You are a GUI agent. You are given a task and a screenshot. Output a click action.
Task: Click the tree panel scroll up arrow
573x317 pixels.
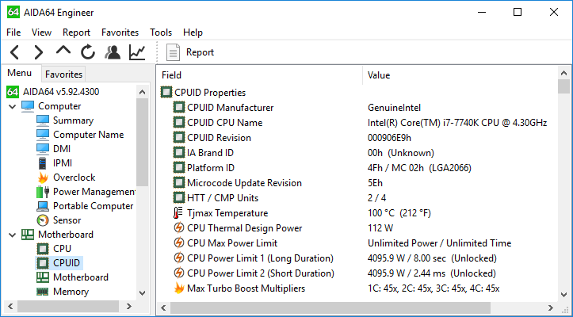[x=143, y=92]
